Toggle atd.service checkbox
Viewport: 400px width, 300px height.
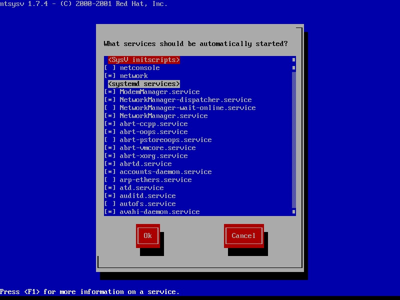pyautogui.click(x=110, y=188)
